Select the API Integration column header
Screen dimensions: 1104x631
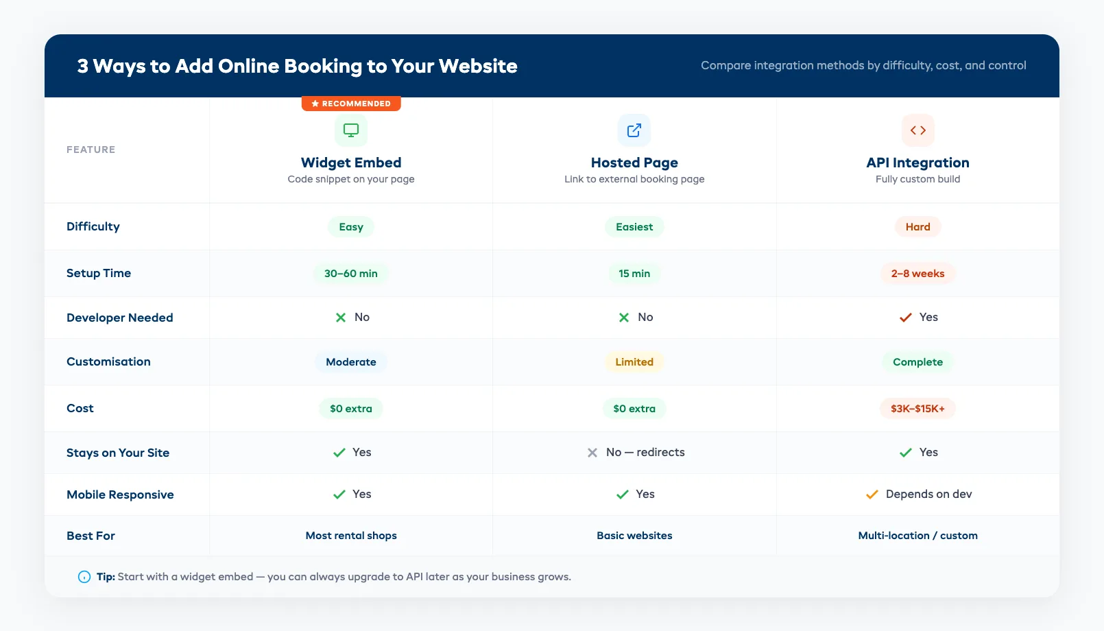(917, 163)
